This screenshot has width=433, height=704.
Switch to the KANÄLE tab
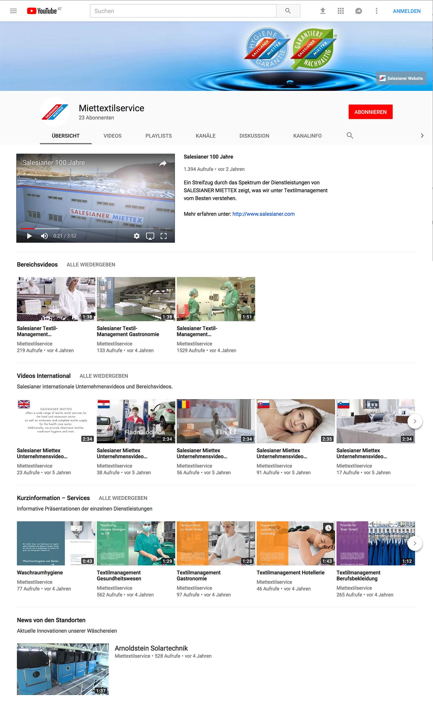[x=206, y=136]
